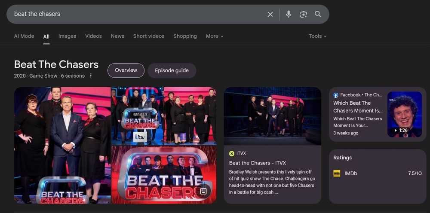Select the IMDb logo icon in Ratings
The height and width of the screenshot is (213, 430).
(337, 173)
